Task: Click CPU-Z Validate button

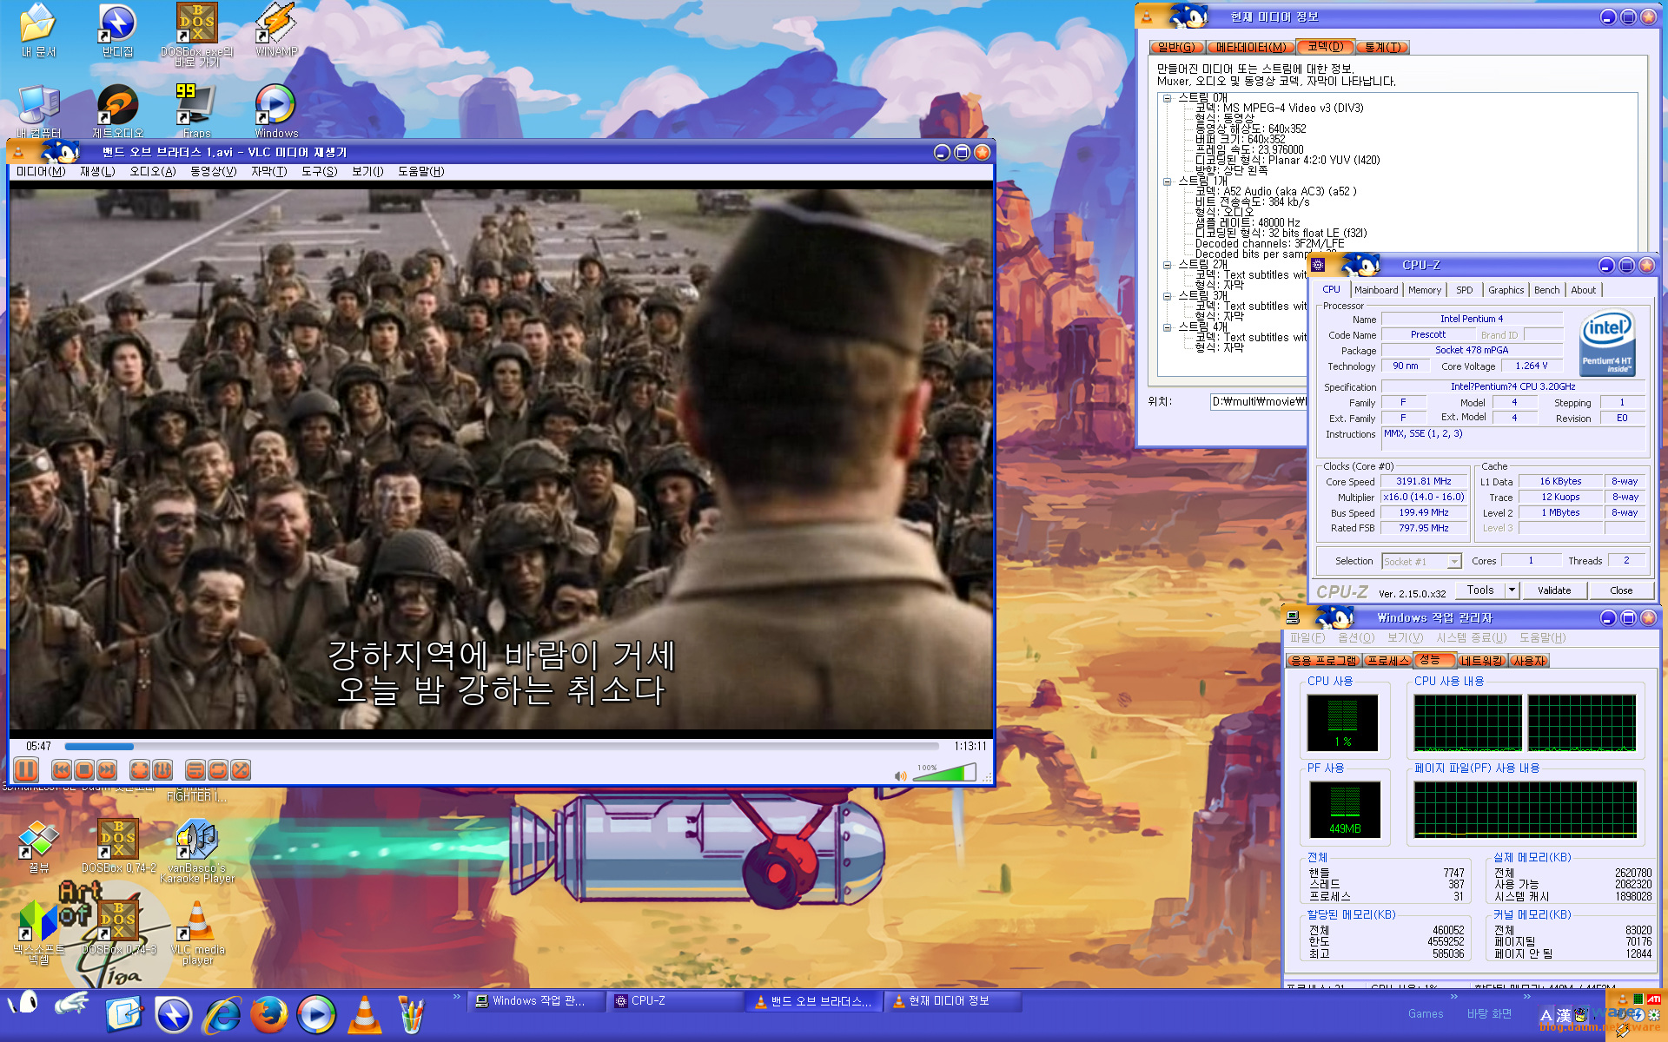Action: [1554, 590]
